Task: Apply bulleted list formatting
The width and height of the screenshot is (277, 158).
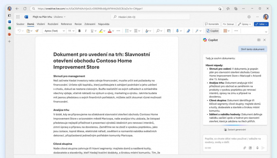Action: 127,31
